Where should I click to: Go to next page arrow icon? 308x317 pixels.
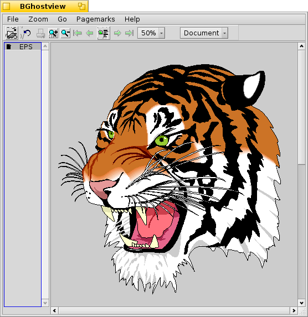coord(117,33)
